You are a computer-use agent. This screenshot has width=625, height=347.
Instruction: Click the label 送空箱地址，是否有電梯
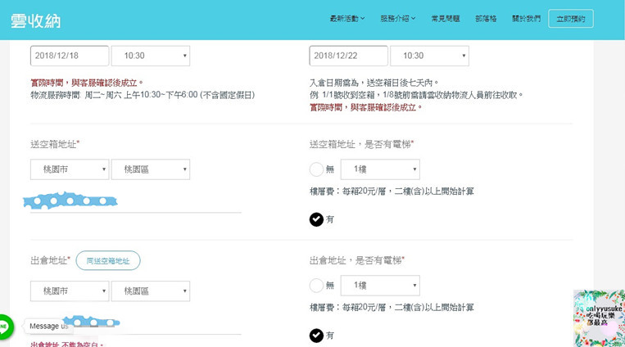tap(361, 144)
